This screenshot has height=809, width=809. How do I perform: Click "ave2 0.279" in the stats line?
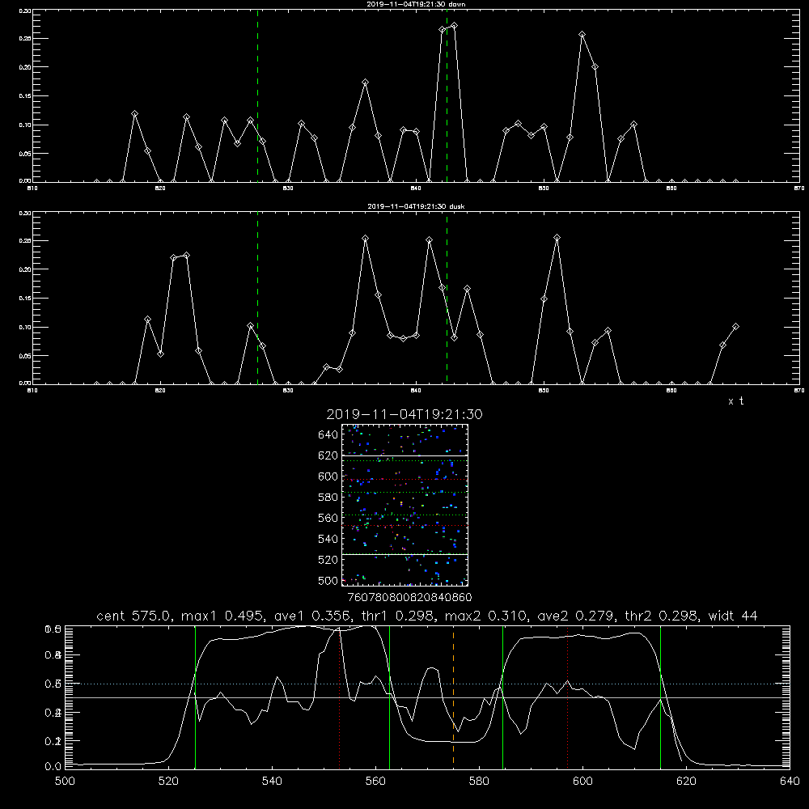tap(577, 616)
